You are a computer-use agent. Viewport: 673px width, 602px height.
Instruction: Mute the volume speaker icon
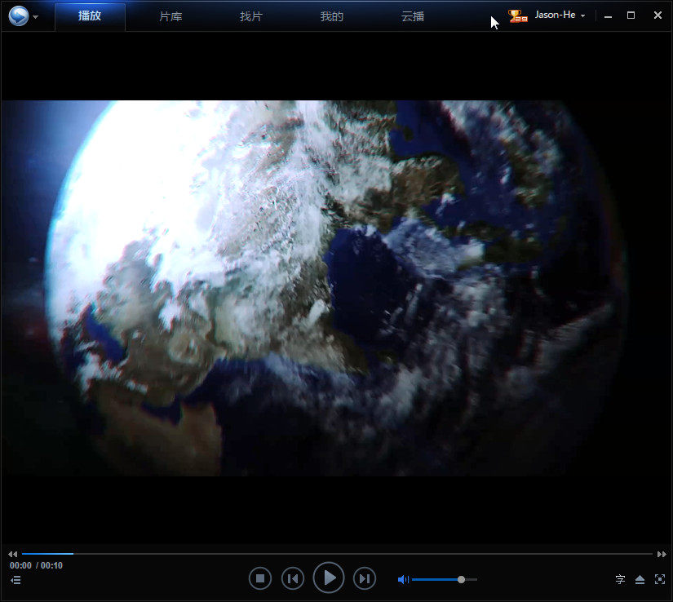(x=403, y=579)
